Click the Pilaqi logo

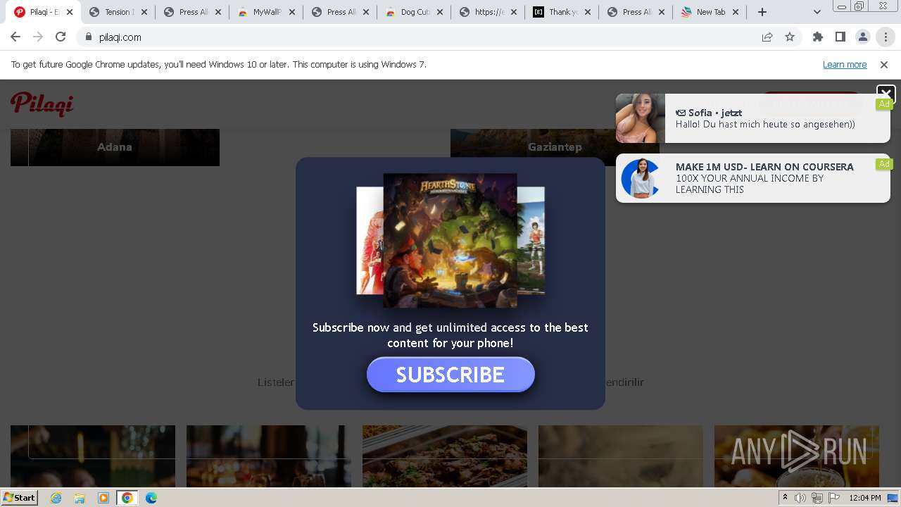point(42,104)
